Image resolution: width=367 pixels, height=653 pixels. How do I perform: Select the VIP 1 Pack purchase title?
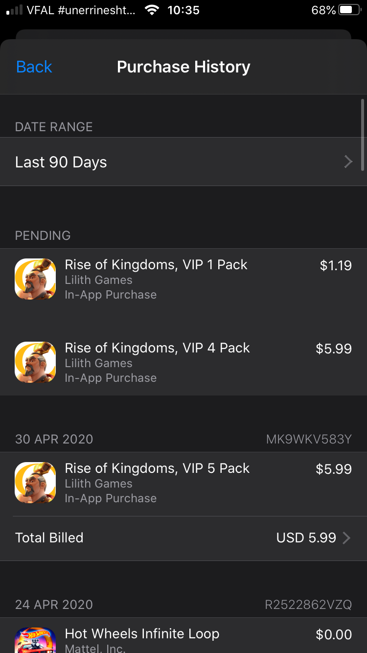(156, 265)
